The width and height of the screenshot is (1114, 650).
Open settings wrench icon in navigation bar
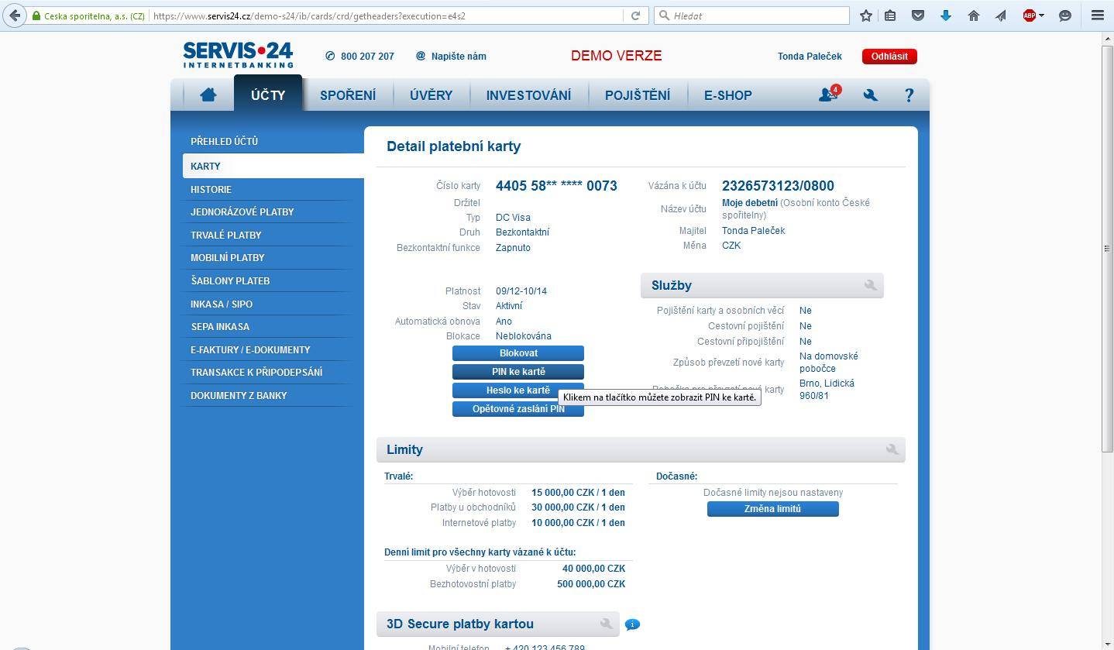click(870, 95)
